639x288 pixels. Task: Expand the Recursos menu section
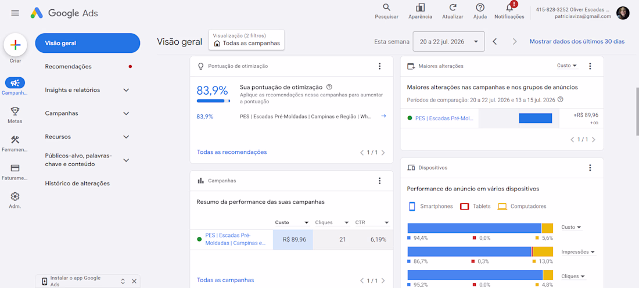88,137
